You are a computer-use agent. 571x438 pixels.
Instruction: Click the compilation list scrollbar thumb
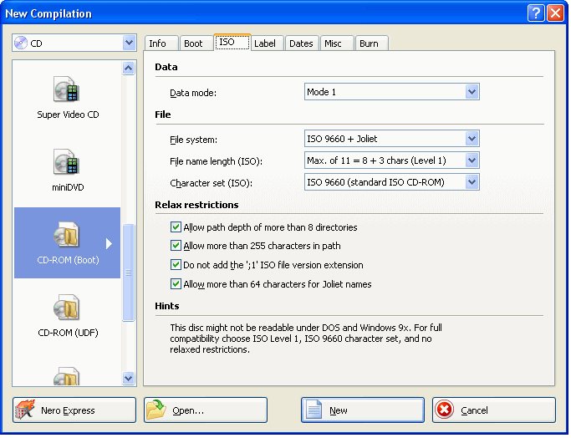click(x=128, y=272)
